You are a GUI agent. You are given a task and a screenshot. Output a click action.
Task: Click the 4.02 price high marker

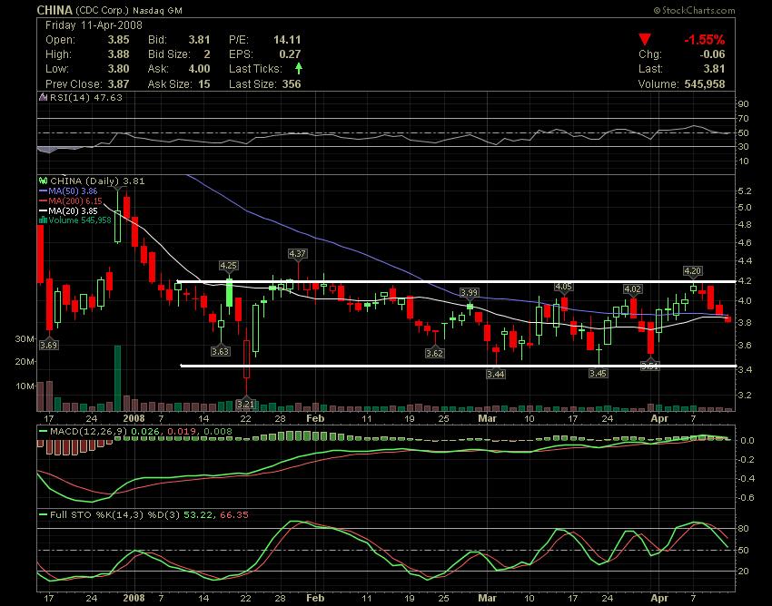(633, 289)
